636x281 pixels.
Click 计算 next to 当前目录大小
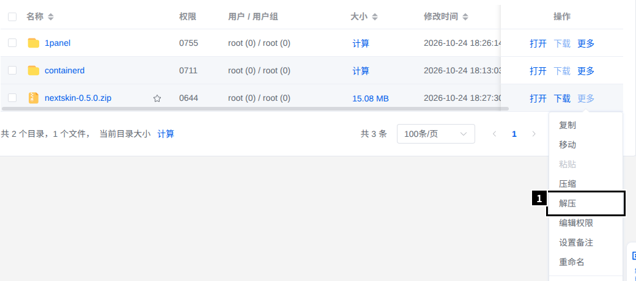[x=166, y=134]
